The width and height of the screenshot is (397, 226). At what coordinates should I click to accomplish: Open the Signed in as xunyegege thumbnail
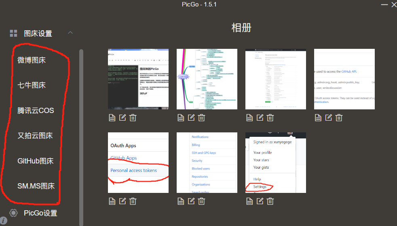[x=276, y=163]
